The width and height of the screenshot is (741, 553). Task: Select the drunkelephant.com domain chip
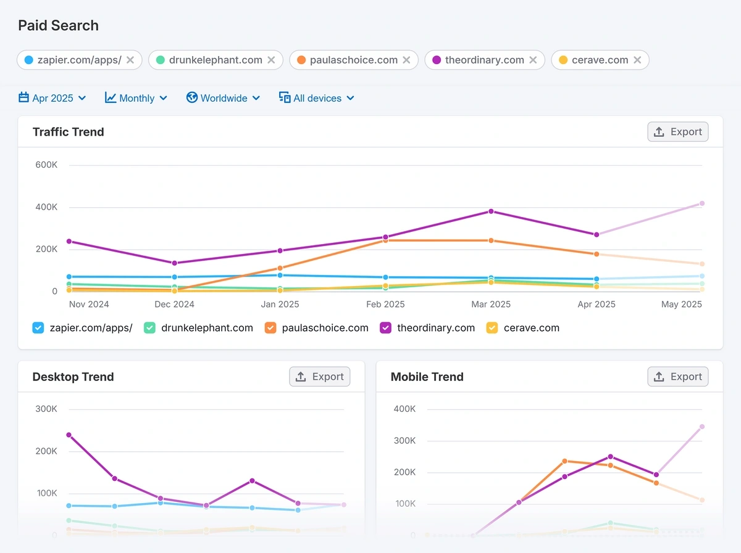pyautogui.click(x=216, y=60)
